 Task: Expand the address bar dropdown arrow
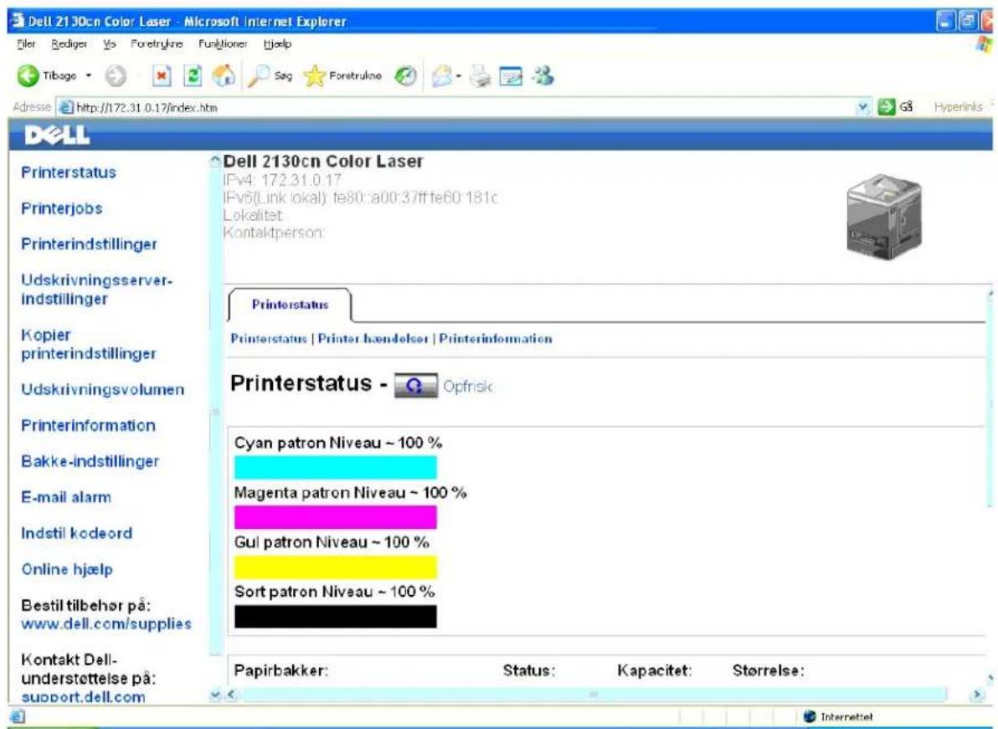pyautogui.click(x=864, y=107)
